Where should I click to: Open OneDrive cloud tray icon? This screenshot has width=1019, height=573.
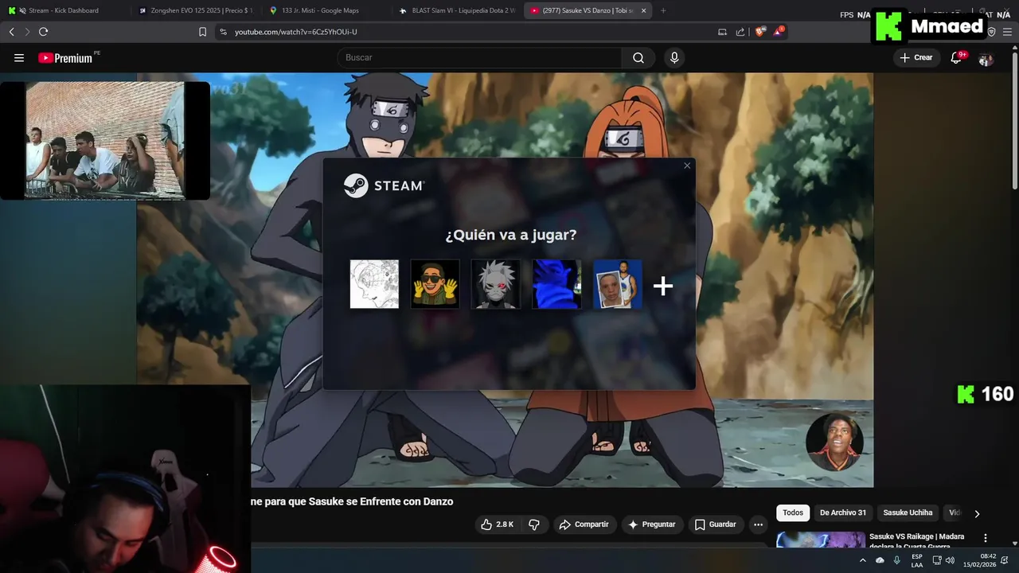click(x=880, y=560)
